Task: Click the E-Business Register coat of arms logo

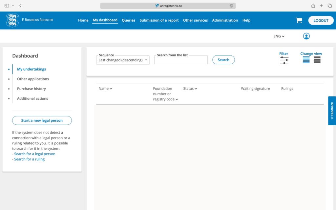Action: click(x=12, y=20)
